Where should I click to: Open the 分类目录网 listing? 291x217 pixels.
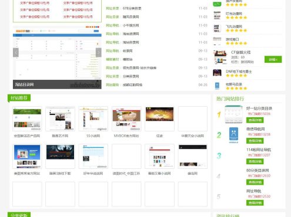131,76
